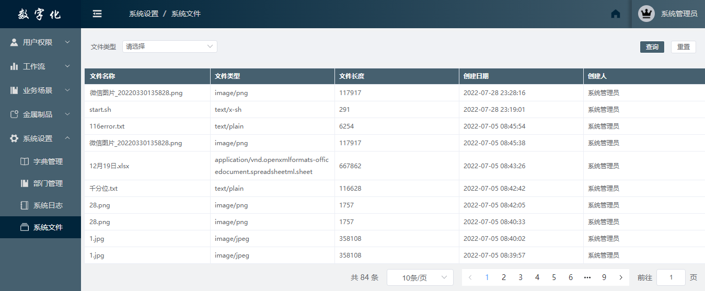Click the crown user avatar icon

click(646, 14)
